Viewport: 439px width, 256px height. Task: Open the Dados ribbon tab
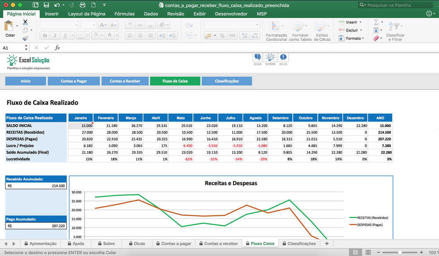[151, 14]
